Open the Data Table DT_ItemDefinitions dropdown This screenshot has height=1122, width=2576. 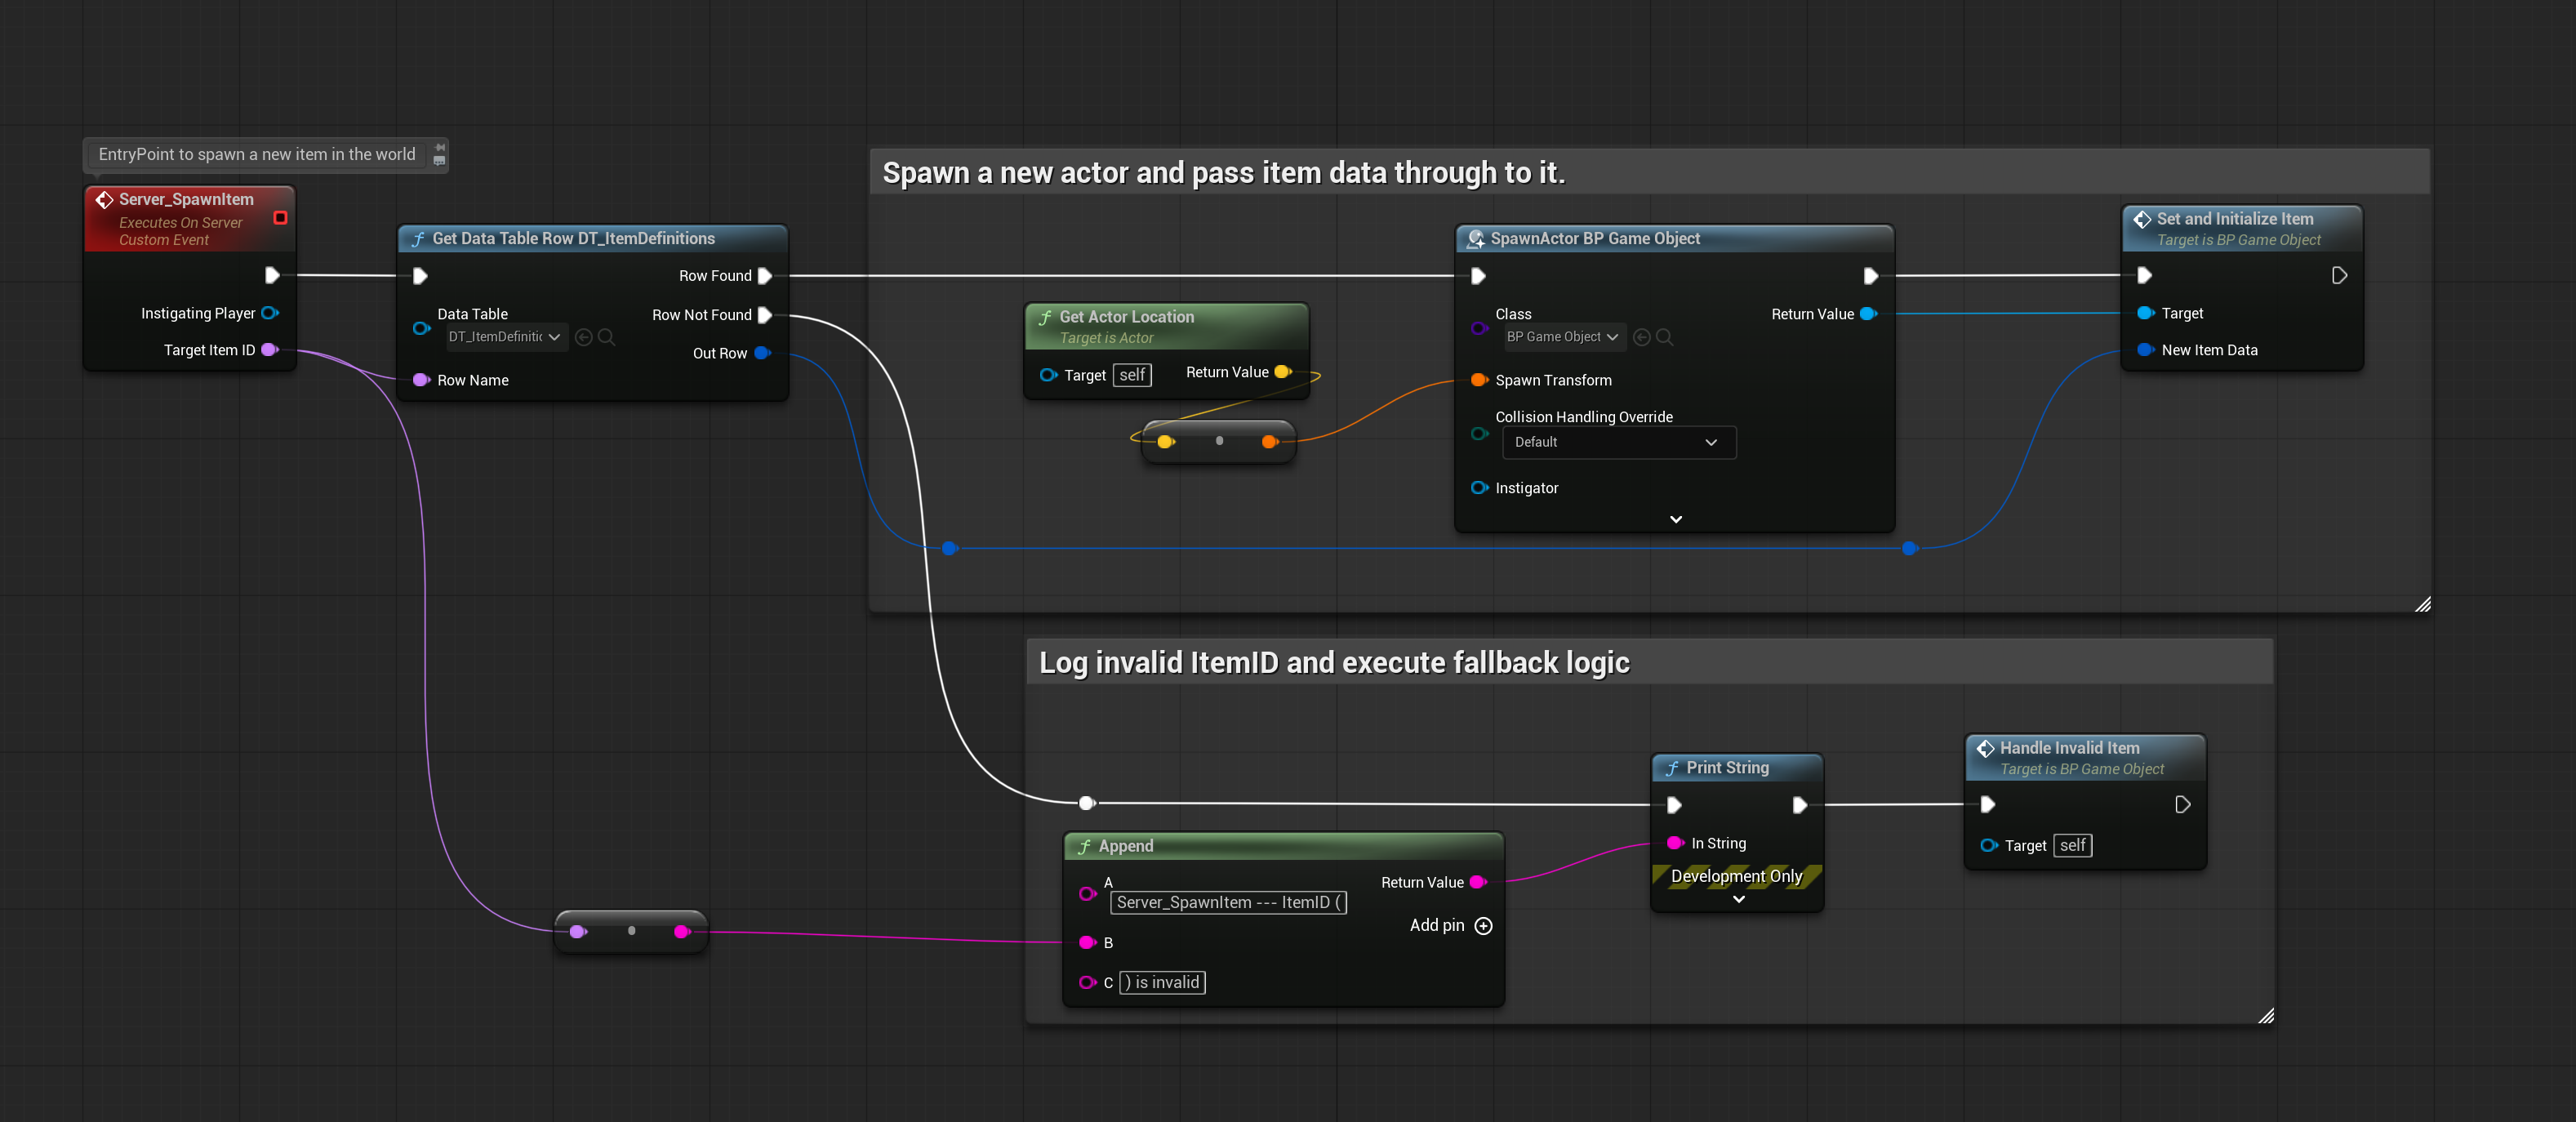505,337
